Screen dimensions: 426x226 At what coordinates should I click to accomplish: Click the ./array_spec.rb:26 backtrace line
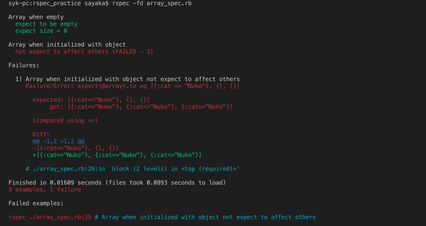132,169
